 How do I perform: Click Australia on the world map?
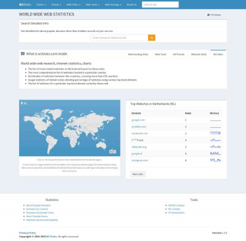click(101, 145)
